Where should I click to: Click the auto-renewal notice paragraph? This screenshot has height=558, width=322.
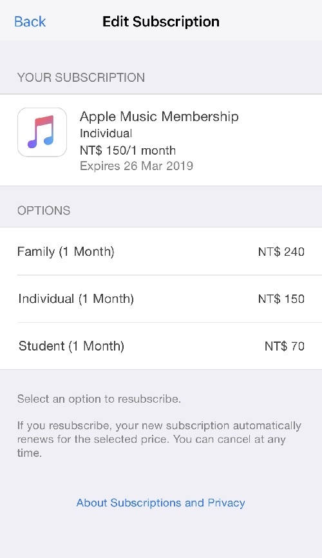point(159,439)
